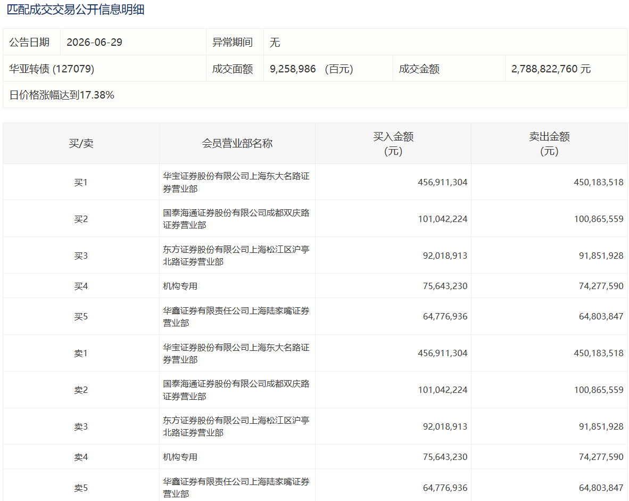Click 华宝证券 branch name in 卖1 row
The image size is (629, 501).
click(236, 354)
